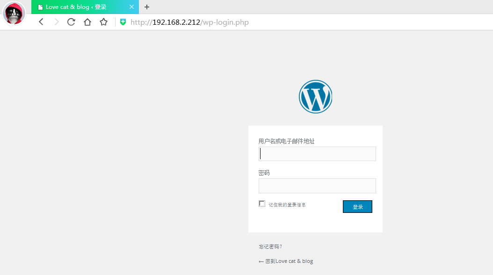Click the 密码 label

pos(264,173)
